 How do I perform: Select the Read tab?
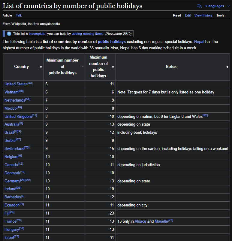point(177,15)
